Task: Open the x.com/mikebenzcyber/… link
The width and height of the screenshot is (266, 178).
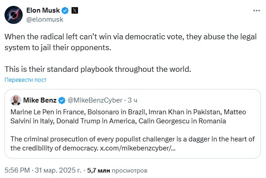Action: coord(138,148)
